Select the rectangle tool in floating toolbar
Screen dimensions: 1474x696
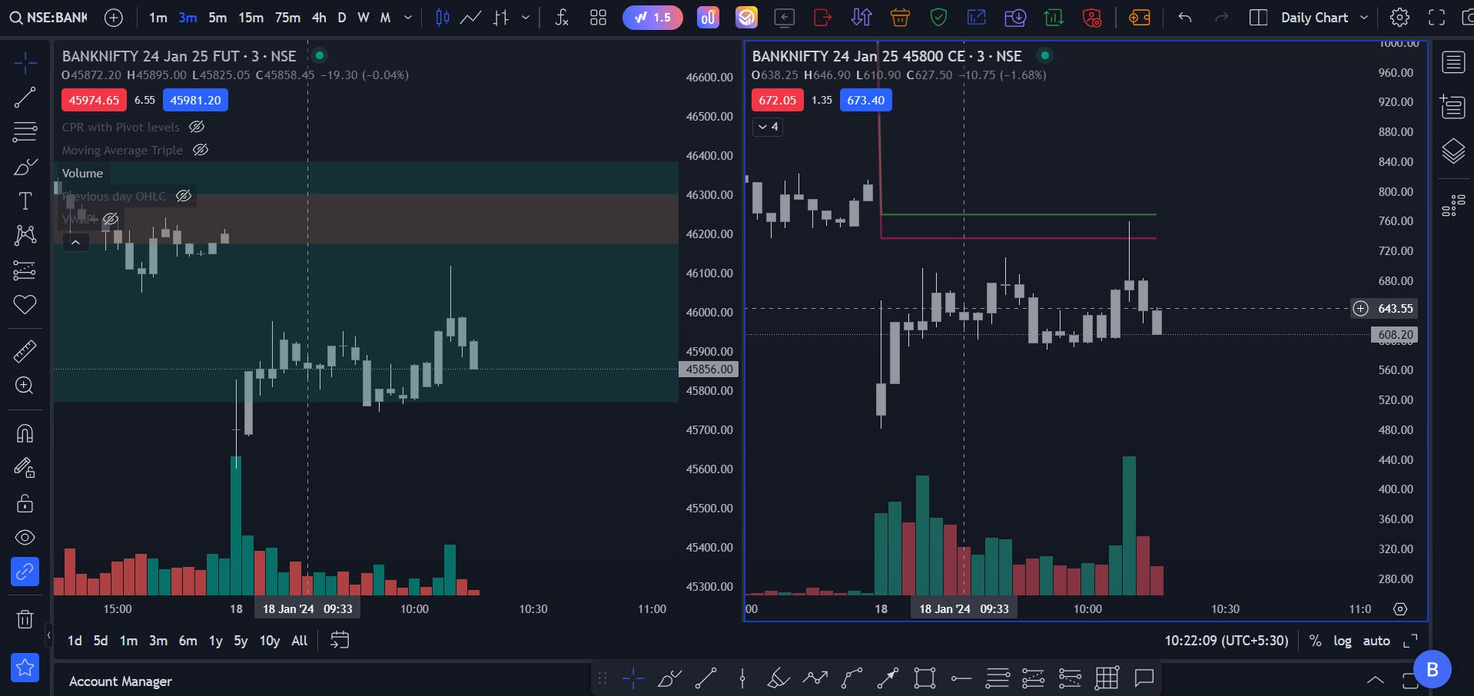click(x=925, y=678)
